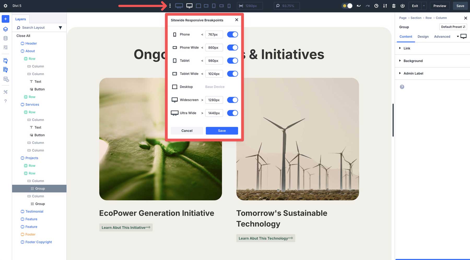Open the Divi settings gear icon
This screenshot has height=260, width=470.
[x=5, y=6]
